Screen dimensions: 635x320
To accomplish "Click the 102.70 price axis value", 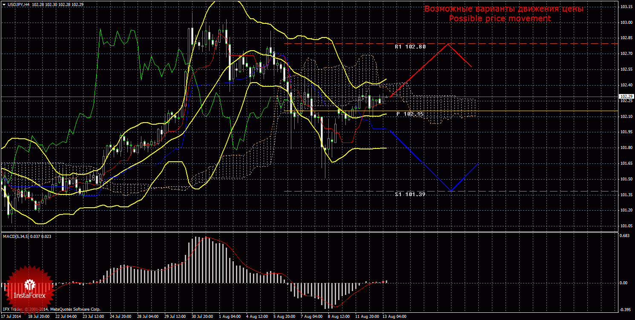I will (626, 54).
